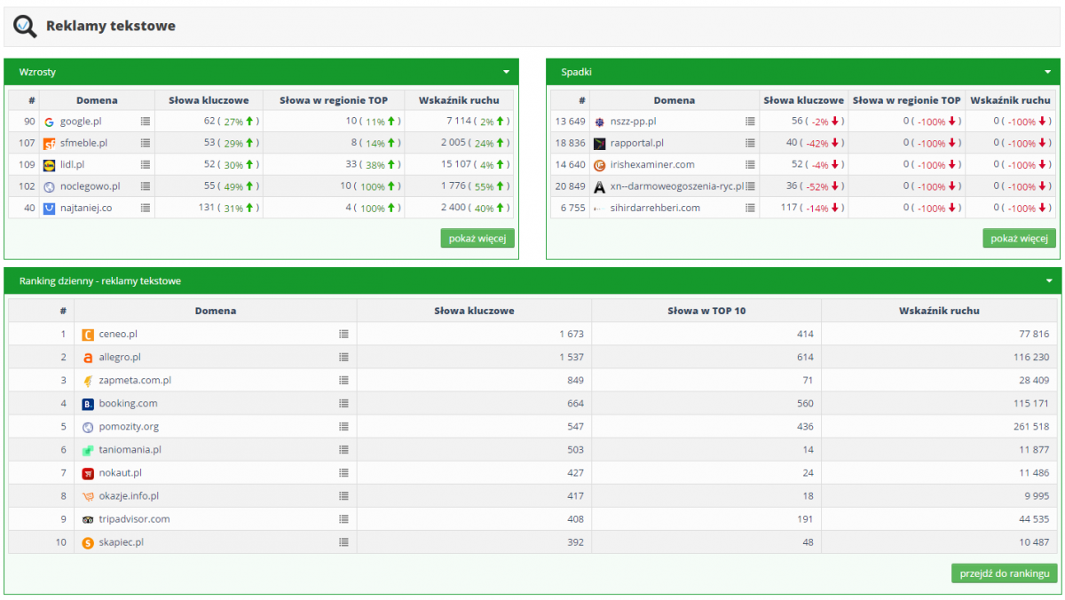This screenshot has height=600, width=1065.
Task: Open the nszz-pp.pl link in Spadki
Action: click(x=634, y=121)
